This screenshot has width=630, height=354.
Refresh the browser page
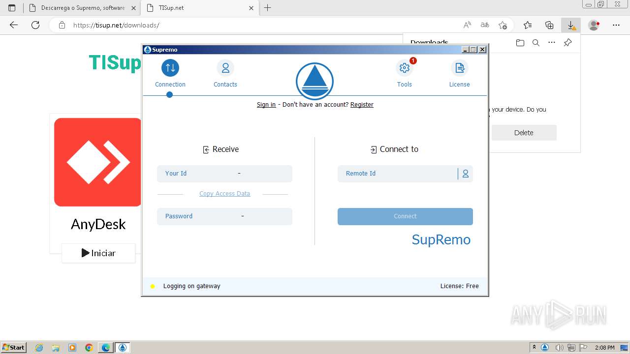[35, 25]
